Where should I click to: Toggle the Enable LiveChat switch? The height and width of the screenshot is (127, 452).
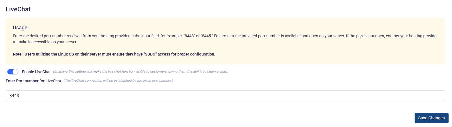point(13,72)
